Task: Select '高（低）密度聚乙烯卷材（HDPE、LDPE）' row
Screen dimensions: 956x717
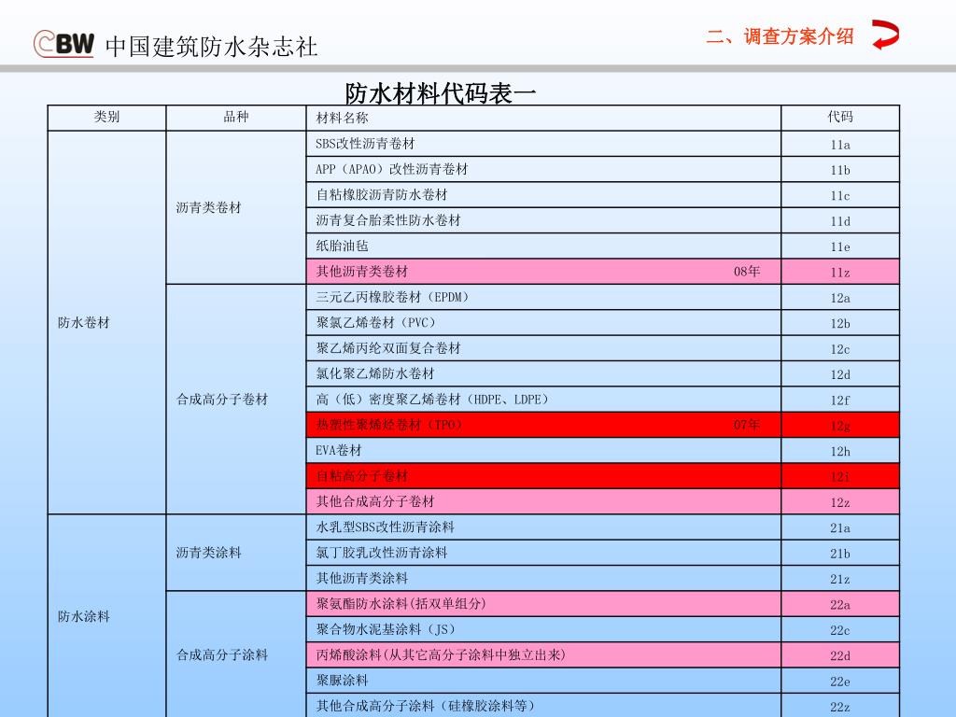Action: pyautogui.click(x=543, y=400)
